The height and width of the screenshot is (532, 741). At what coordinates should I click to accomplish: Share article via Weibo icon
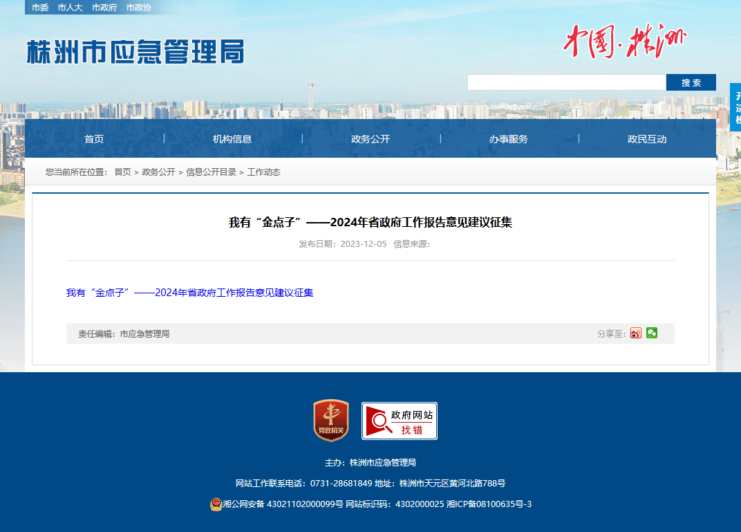636,333
